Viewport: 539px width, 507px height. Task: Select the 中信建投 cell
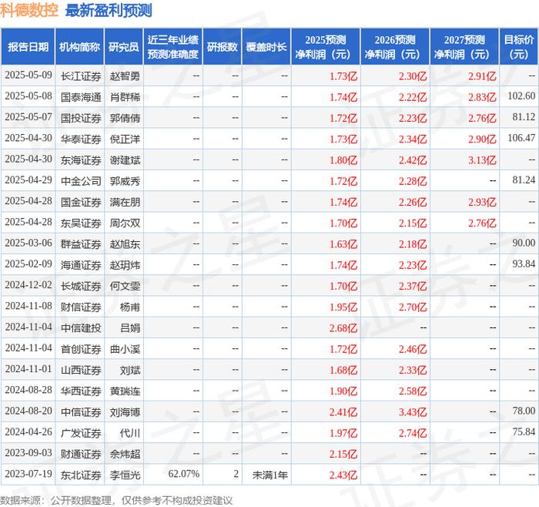click(81, 328)
